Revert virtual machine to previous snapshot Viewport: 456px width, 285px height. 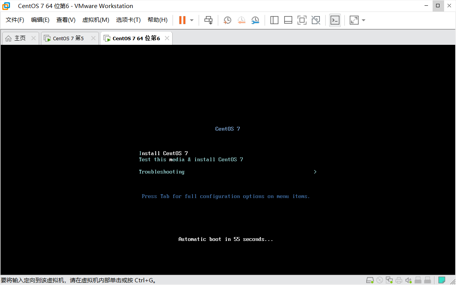241,20
